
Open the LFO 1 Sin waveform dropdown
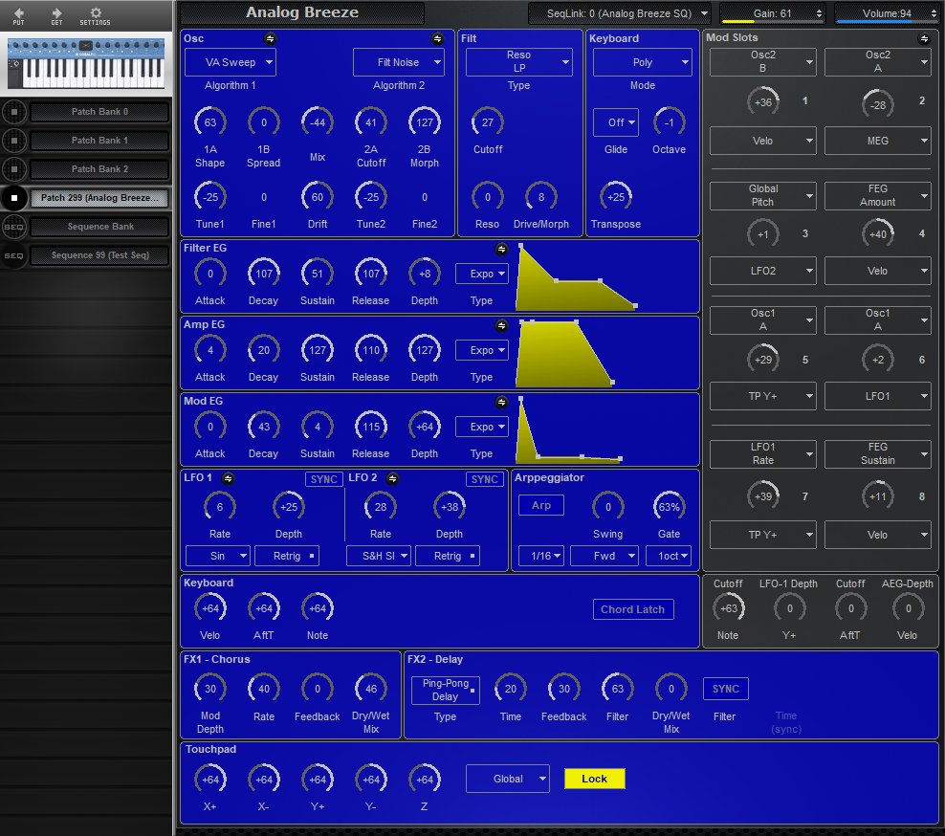pos(217,556)
